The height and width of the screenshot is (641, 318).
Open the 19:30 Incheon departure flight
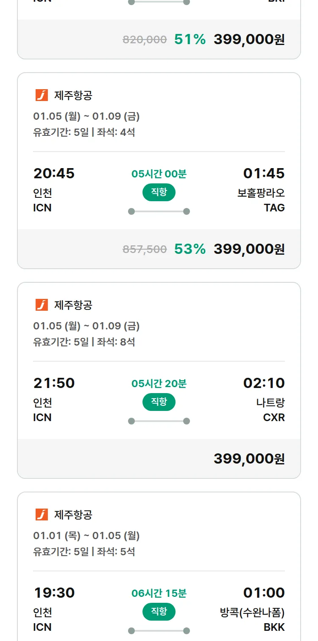pos(54,593)
